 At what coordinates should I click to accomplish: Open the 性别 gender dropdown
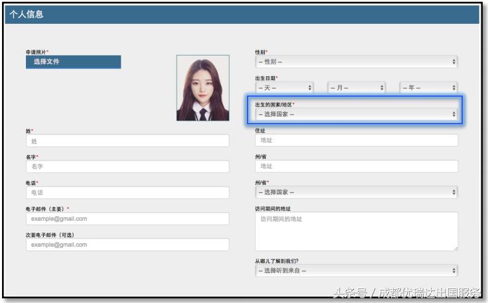[x=357, y=62]
